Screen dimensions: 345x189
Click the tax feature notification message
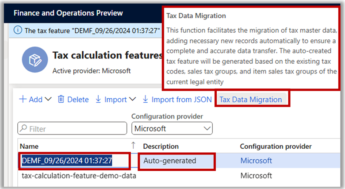tap(92, 31)
